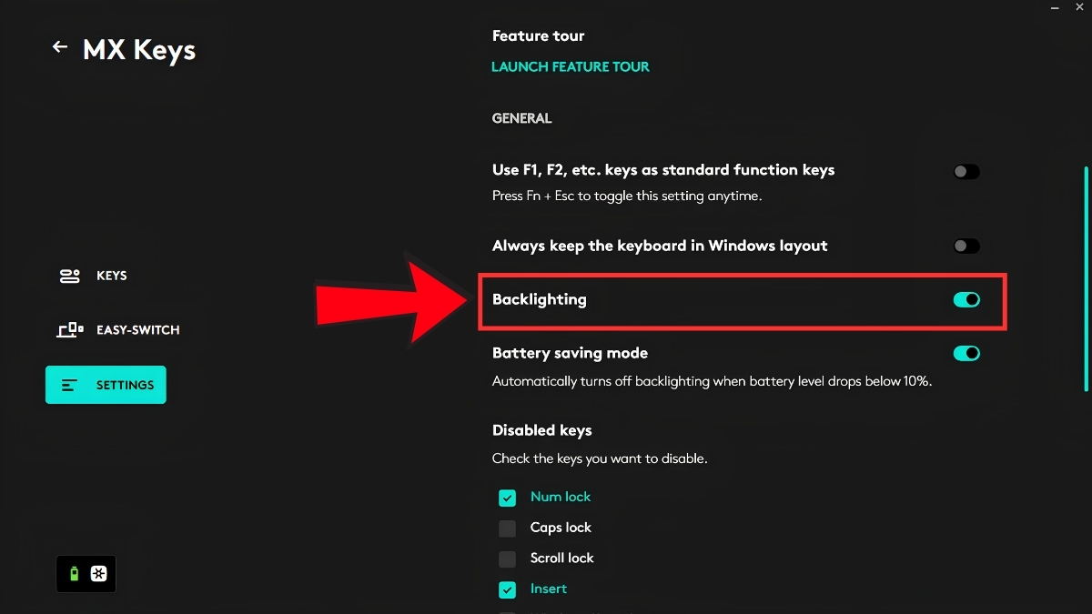The width and height of the screenshot is (1092, 614).
Task: Turn off the Backlighting toggle
Action: 966,299
